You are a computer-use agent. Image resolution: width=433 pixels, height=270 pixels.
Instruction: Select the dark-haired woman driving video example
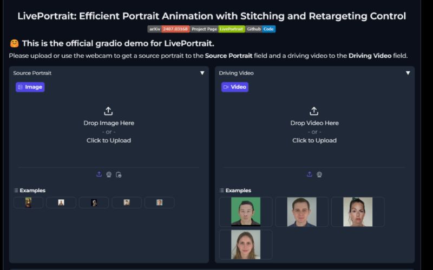358,212
